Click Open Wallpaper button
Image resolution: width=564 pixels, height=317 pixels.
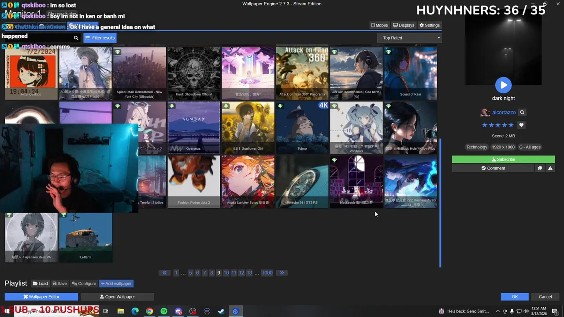[x=117, y=297]
